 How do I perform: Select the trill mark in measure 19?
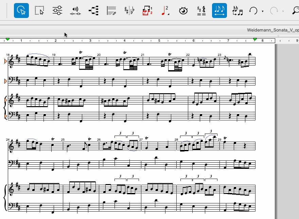[81, 52]
